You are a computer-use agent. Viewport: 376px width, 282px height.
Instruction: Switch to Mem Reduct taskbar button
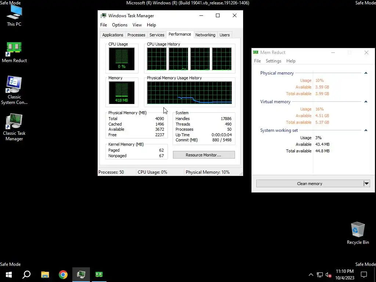pyautogui.click(x=99, y=274)
